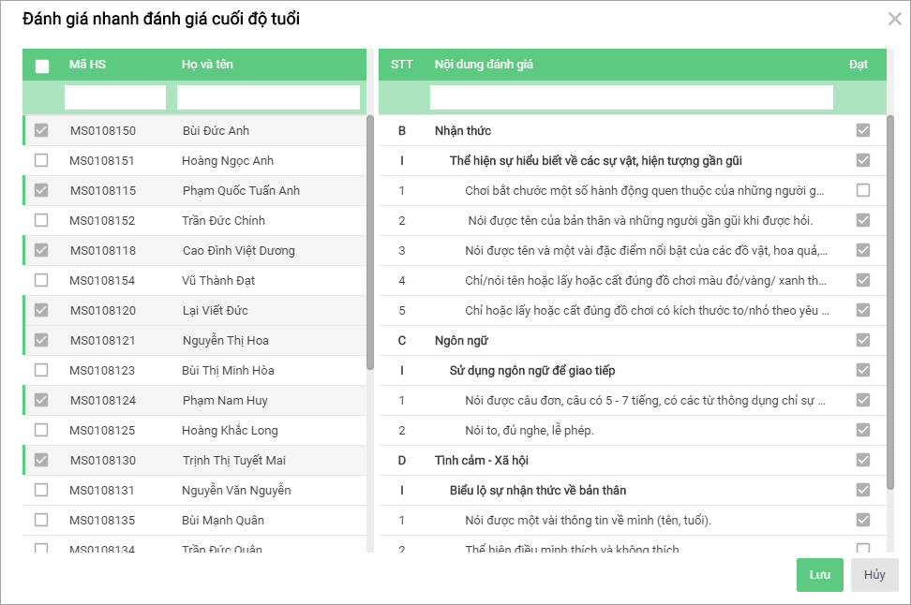The image size is (911, 605).
Task: Click the Họ và tên search box
Action: point(268,97)
